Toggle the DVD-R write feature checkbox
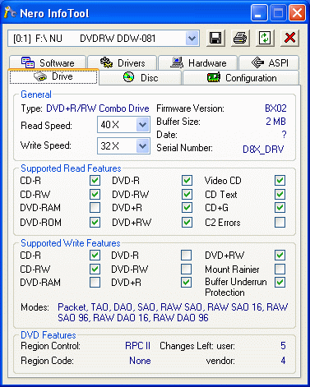Screen dimensions: 310x387 (186, 256)
